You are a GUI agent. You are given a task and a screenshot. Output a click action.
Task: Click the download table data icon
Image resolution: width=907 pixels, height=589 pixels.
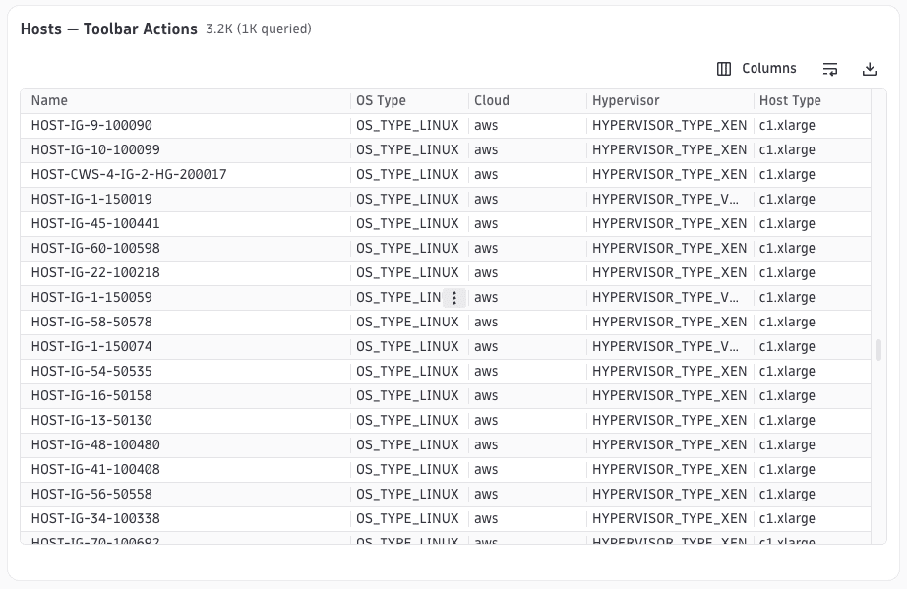click(870, 70)
